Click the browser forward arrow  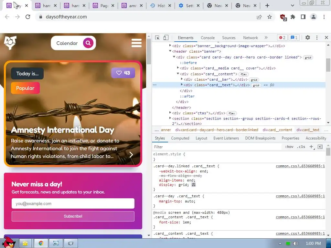tap(17, 17)
